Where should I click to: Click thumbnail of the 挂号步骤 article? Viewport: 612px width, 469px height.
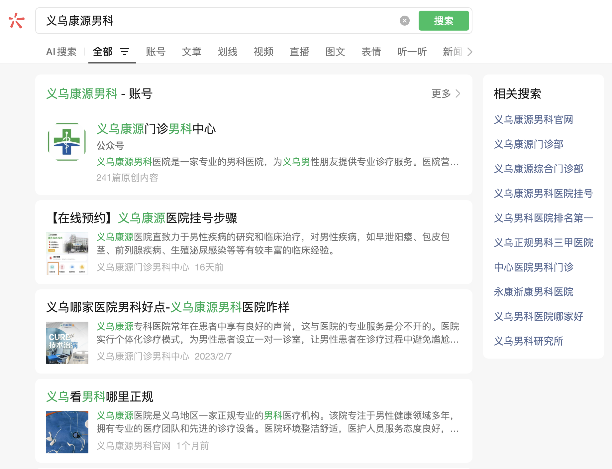click(67, 253)
